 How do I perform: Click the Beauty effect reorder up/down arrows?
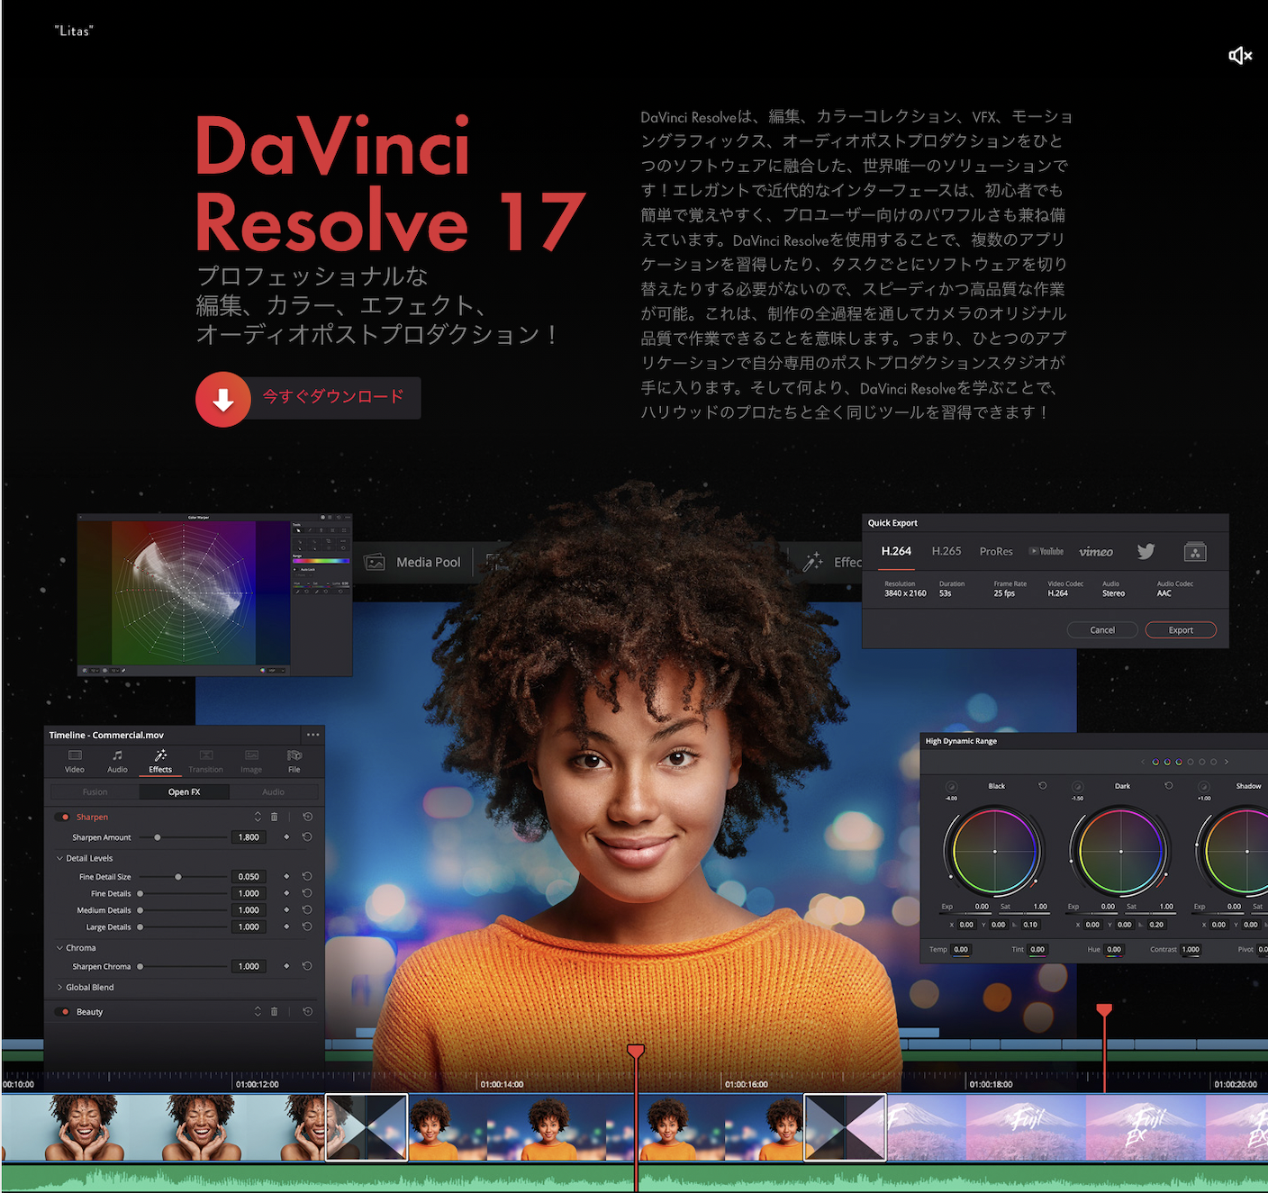click(258, 1011)
